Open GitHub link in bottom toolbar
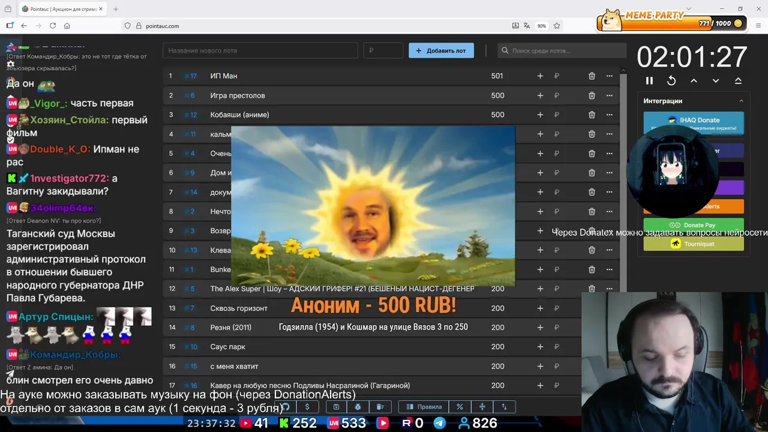768x432 pixels. [x=286, y=407]
